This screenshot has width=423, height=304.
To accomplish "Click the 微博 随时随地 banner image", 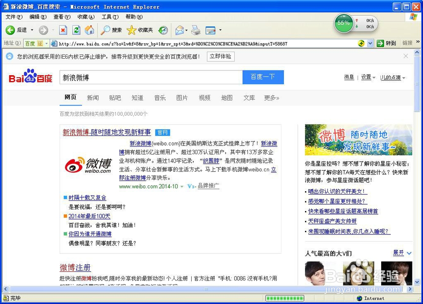I will 359,140.
